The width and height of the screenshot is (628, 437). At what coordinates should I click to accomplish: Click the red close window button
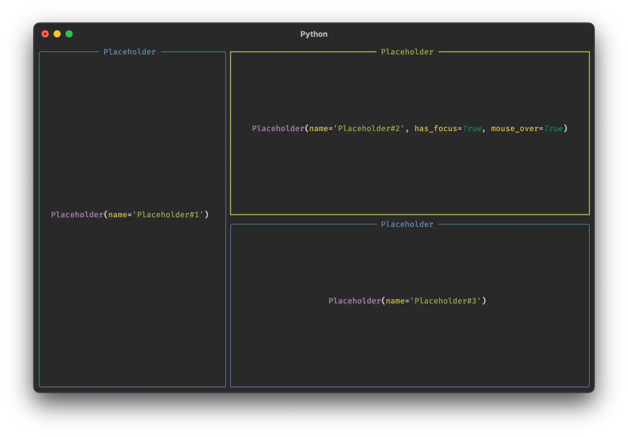pos(45,34)
